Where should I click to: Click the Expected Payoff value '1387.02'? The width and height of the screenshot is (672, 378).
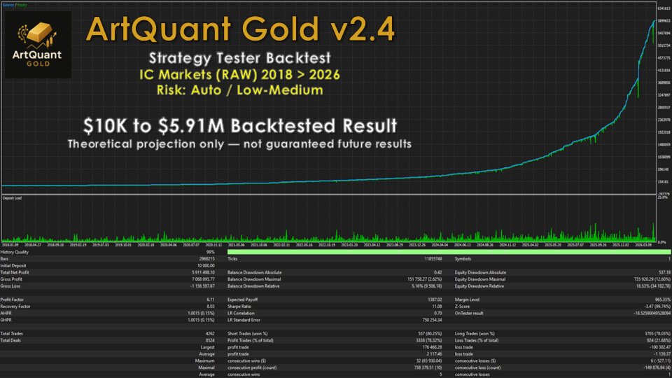(x=435, y=300)
